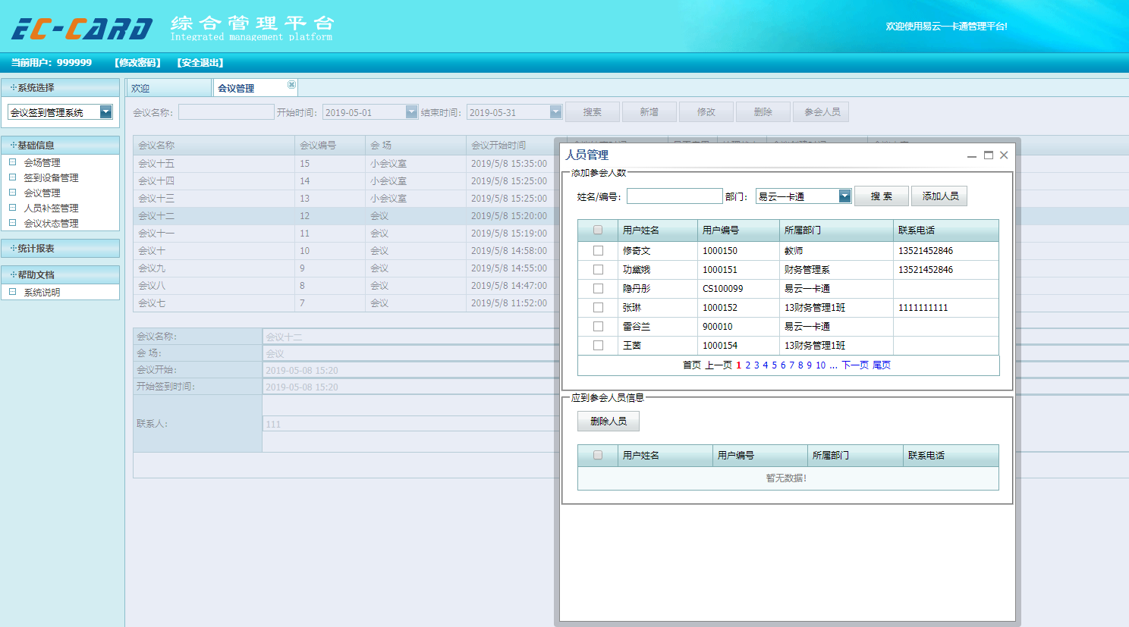1129x627 pixels.
Task: Minimize the 人员管理 dialog
Action: point(972,155)
